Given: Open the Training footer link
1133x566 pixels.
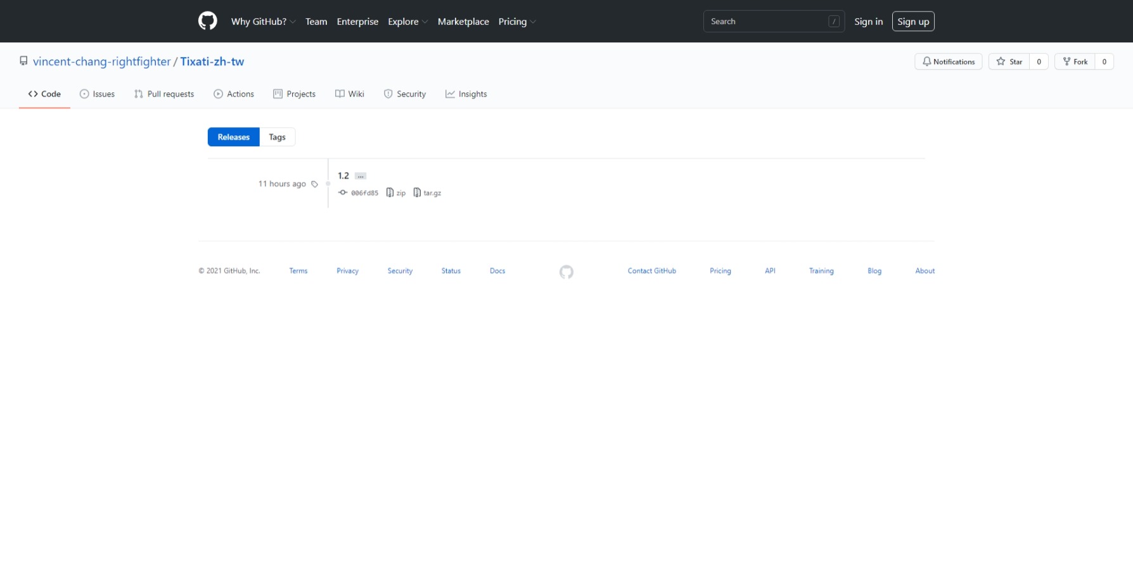Looking at the screenshot, I should click(821, 270).
